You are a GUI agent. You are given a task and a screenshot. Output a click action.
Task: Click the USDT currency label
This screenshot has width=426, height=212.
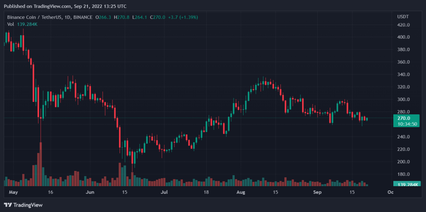click(403, 17)
